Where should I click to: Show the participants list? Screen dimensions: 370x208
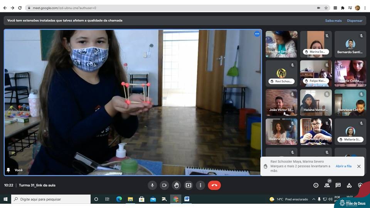pyautogui.click(x=327, y=185)
